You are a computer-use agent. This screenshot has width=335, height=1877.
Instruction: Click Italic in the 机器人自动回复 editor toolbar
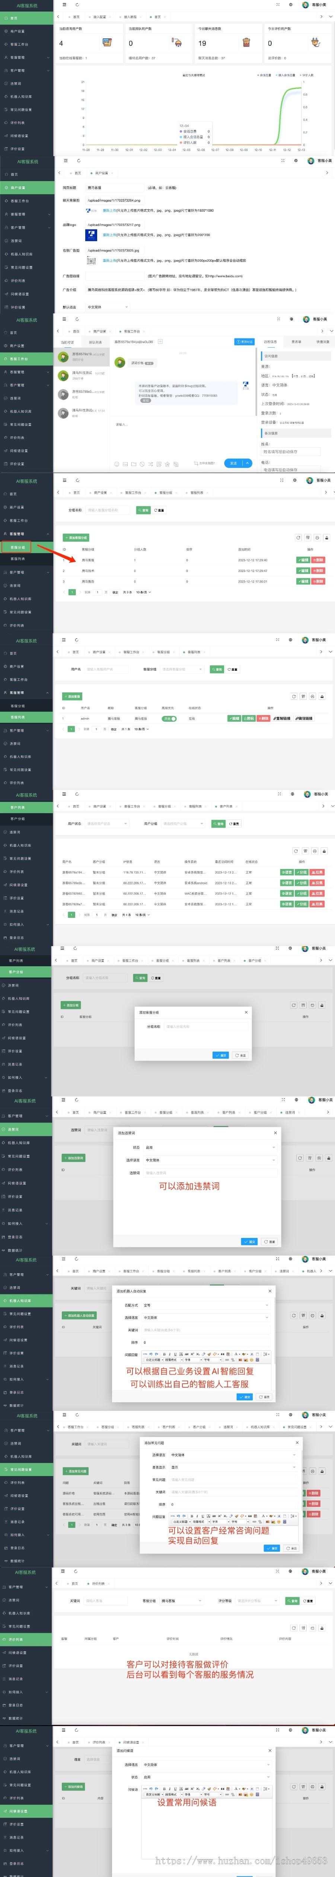[x=169, y=1354]
